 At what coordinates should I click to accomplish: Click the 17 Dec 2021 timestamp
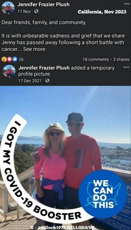pyautogui.click(x=30, y=80)
